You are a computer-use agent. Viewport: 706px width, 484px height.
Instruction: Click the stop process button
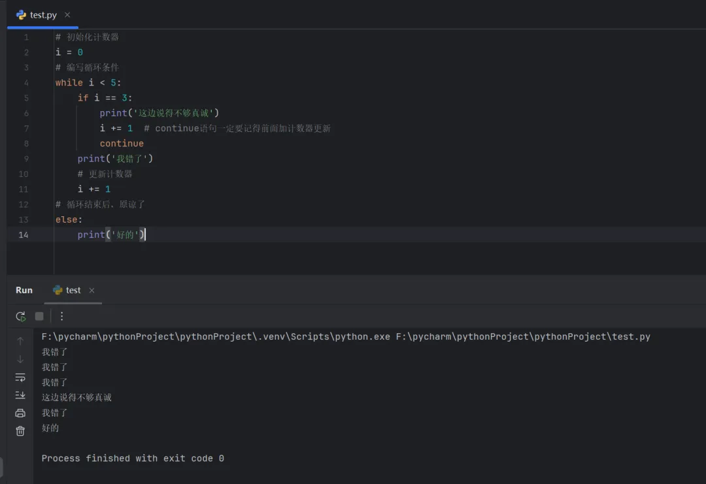point(39,316)
